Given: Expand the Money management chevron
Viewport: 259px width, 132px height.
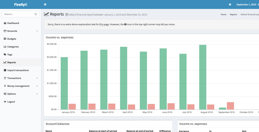Looking at the screenshot, I should [37, 86].
